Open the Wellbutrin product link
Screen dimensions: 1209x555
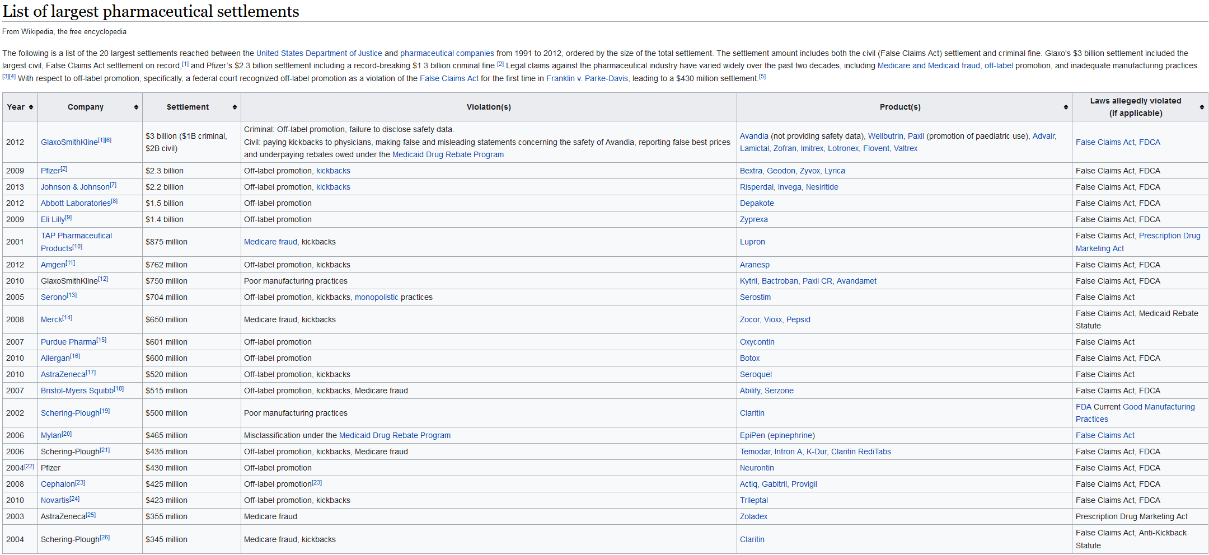click(x=885, y=136)
